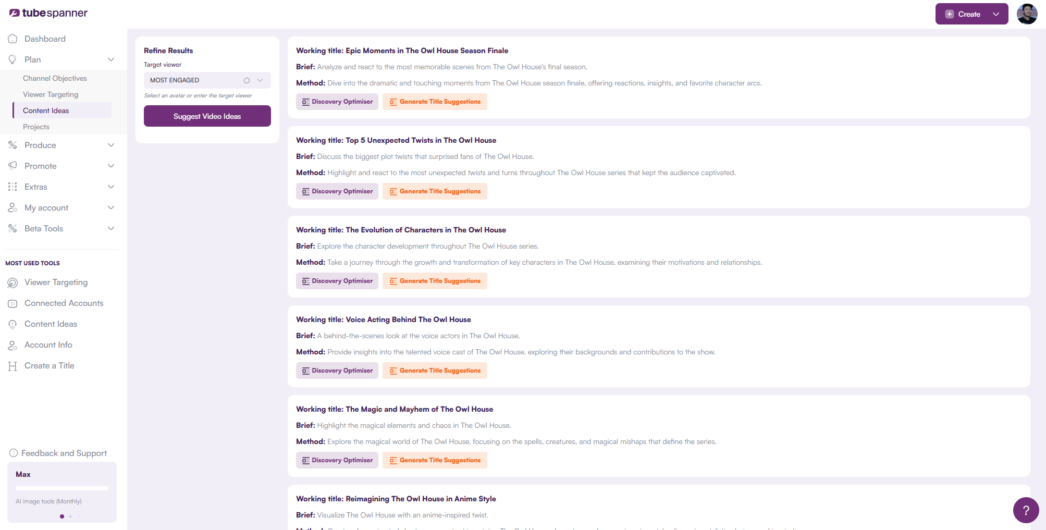Click the Feedback and Support info icon
This screenshot has height=530, width=1046.
click(14, 453)
